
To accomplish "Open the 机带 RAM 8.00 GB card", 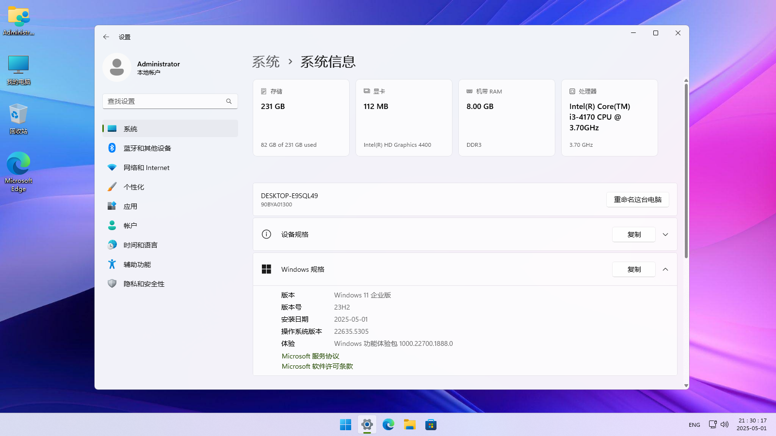I will [x=507, y=118].
